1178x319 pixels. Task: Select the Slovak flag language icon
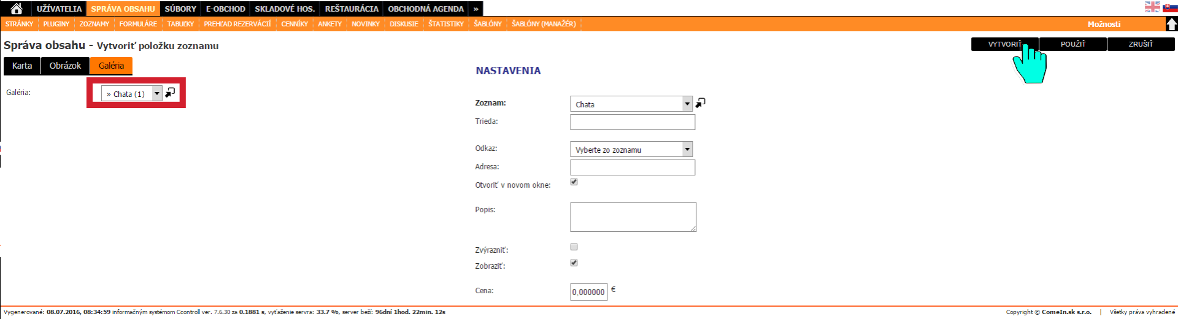(1170, 7)
